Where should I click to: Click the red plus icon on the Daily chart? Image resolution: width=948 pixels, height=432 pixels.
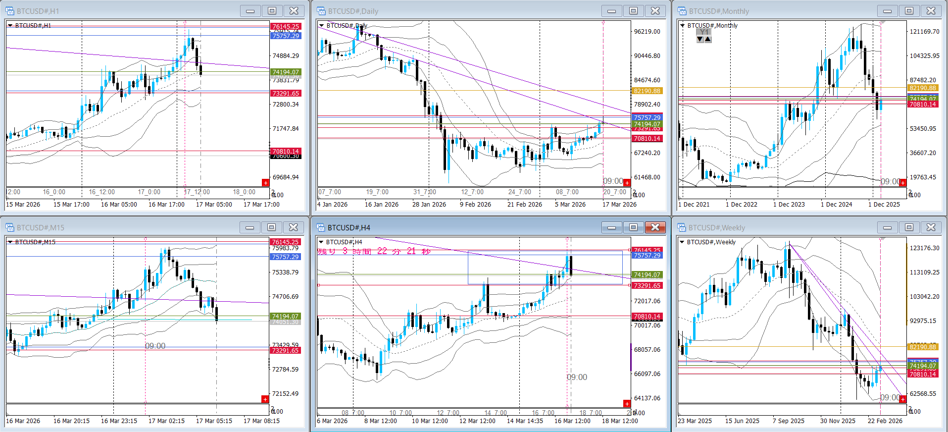click(x=627, y=183)
